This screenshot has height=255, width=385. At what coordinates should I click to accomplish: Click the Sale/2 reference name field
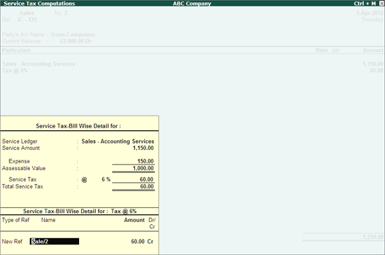point(55,242)
